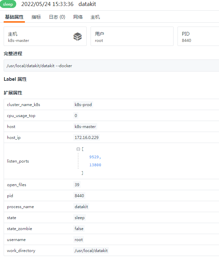Open the 指标 tab
The width and height of the screenshot is (219, 257).
point(36,17)
